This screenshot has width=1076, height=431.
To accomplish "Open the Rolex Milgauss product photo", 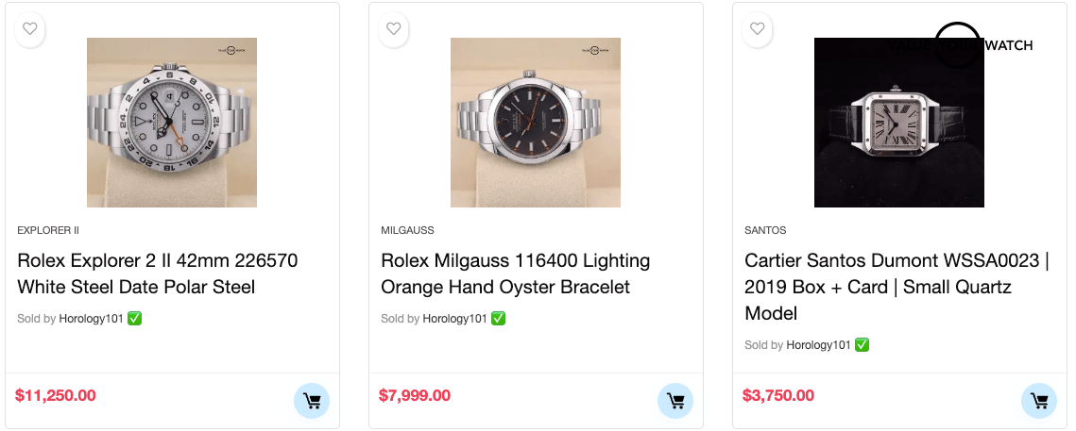I will coord(536,123).
